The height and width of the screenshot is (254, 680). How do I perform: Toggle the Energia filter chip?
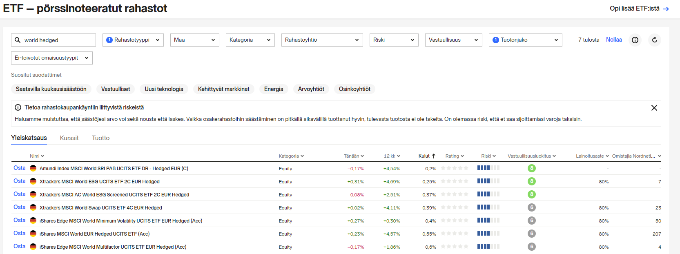click(274, 89)
